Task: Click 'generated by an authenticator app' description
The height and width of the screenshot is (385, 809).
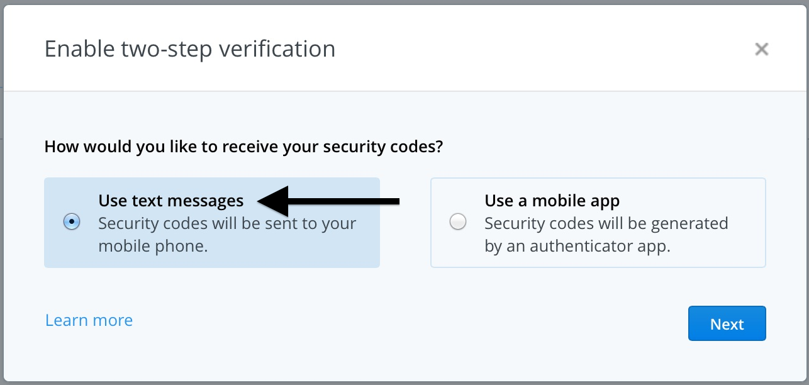Action: coord(606,235)
